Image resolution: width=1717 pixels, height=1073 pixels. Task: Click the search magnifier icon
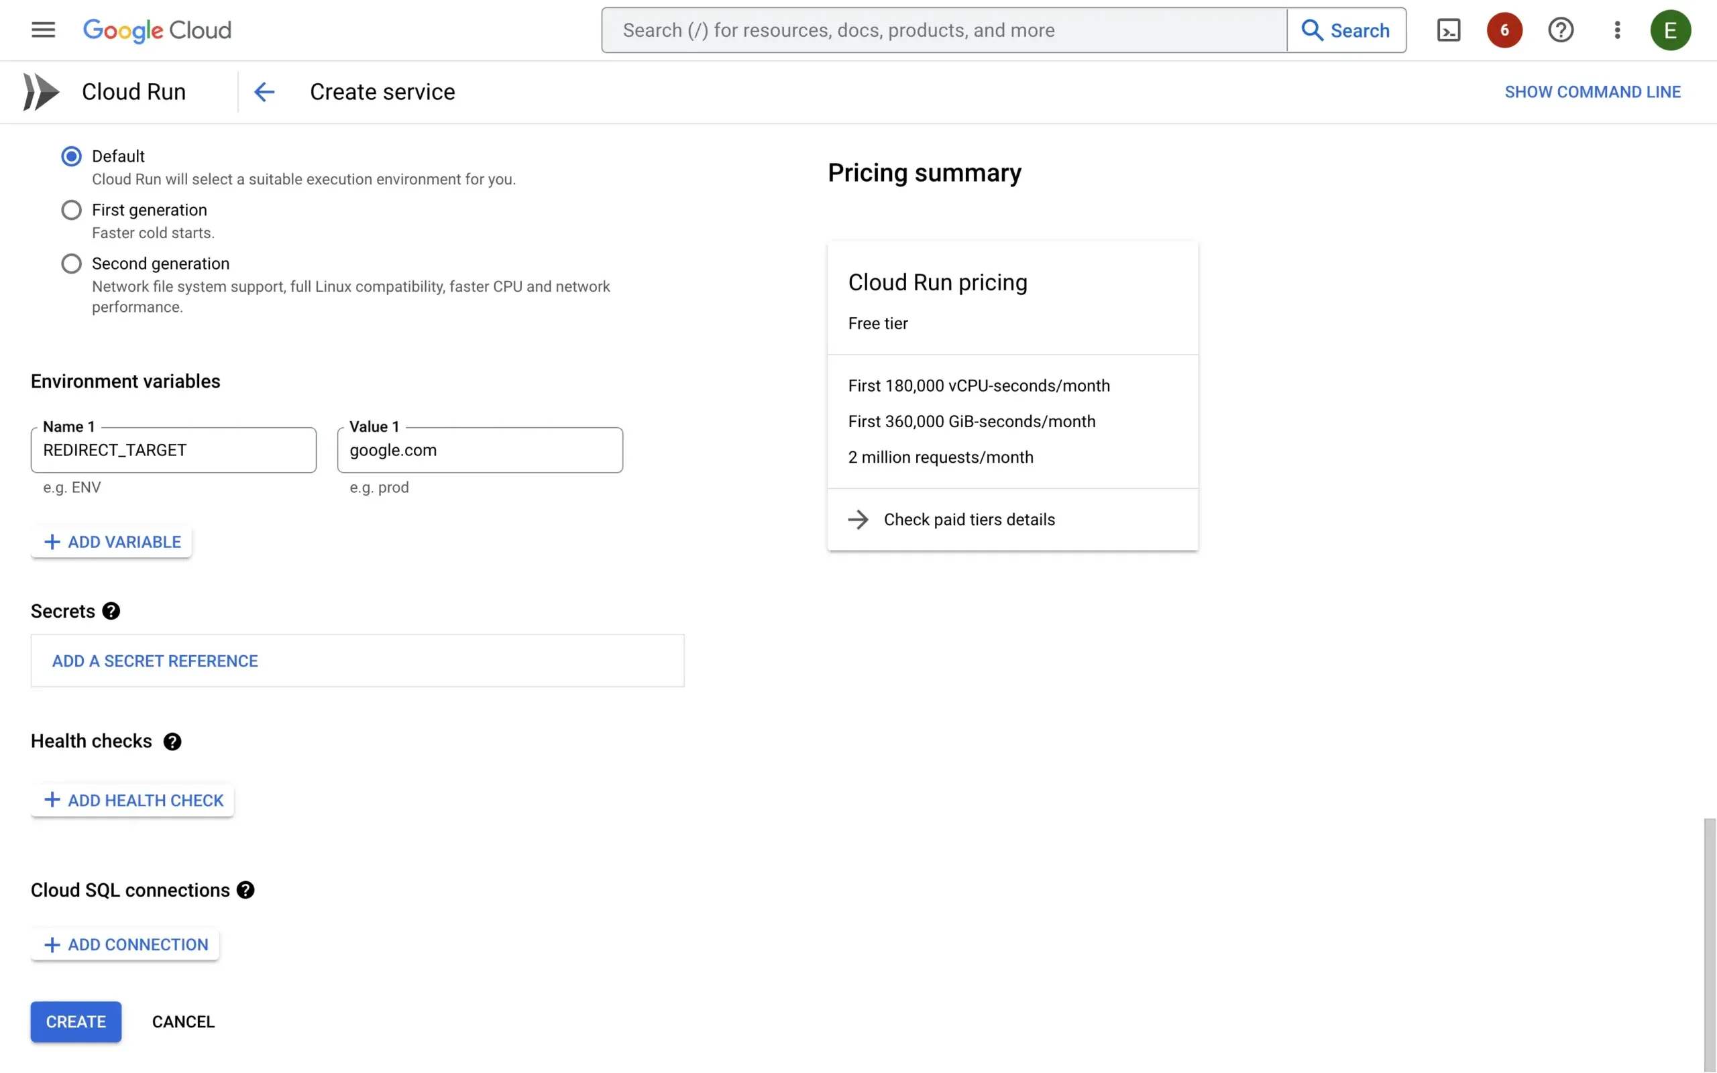coord(1313,30)
